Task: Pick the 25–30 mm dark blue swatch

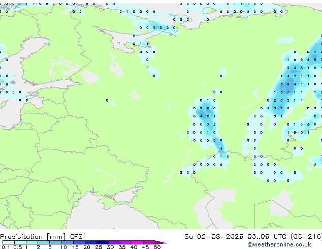Action: 102,242
